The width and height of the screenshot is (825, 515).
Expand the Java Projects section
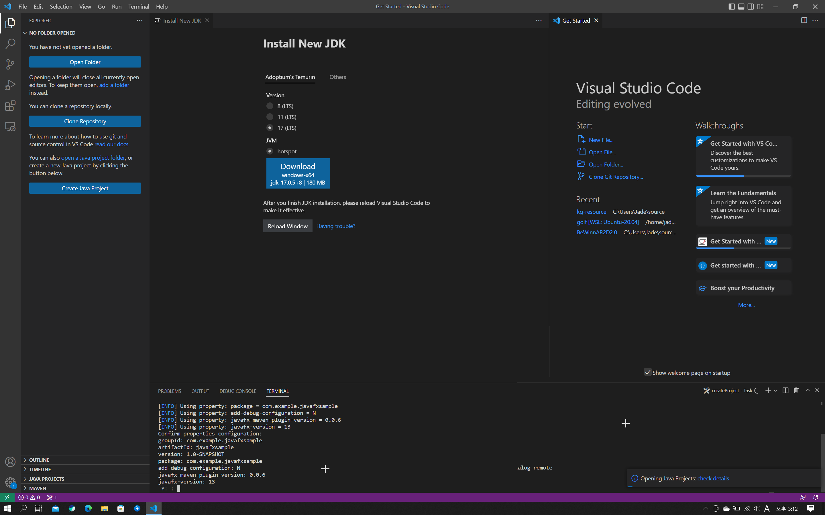click(x=85, y=479)
